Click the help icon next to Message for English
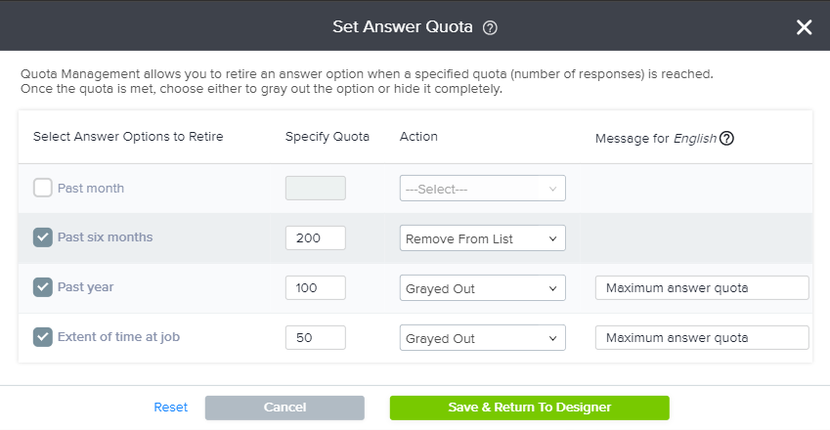 726,138
